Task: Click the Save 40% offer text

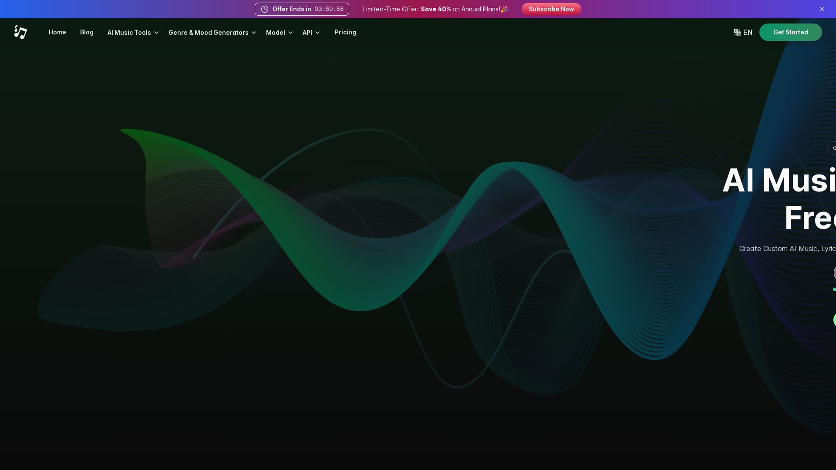Action: [x=435, y=9]
